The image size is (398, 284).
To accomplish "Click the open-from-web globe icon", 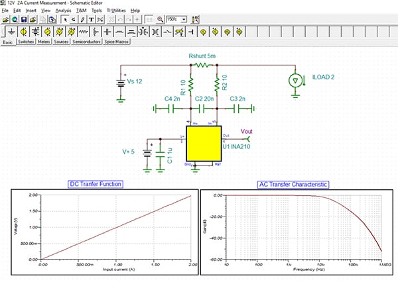I will [x=15, y=19].
